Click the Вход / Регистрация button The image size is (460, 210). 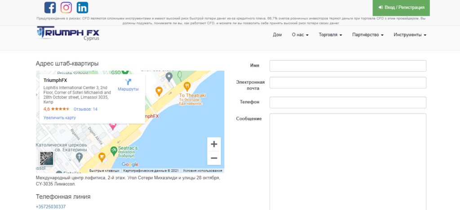point(401,8)
